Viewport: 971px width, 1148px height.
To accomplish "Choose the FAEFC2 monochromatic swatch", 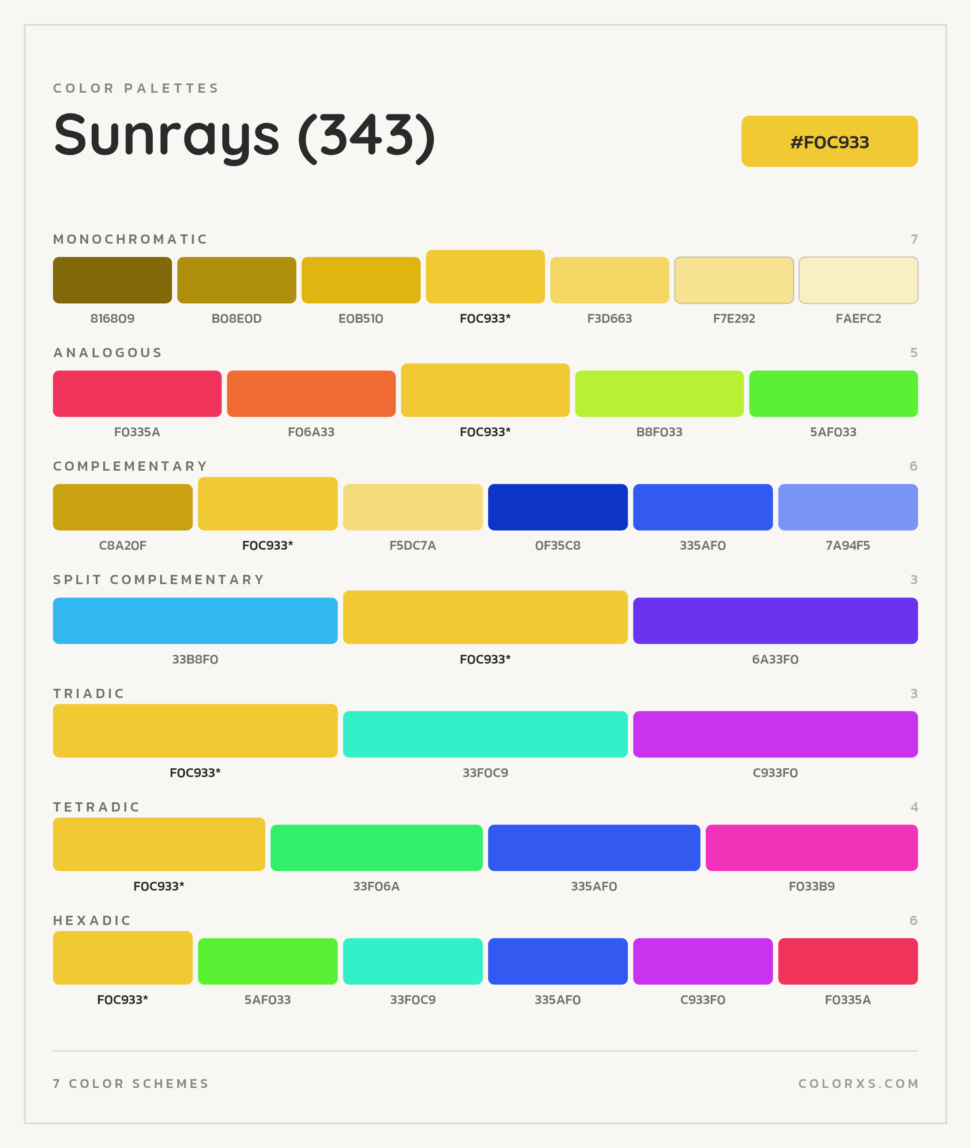I will 858,279.
